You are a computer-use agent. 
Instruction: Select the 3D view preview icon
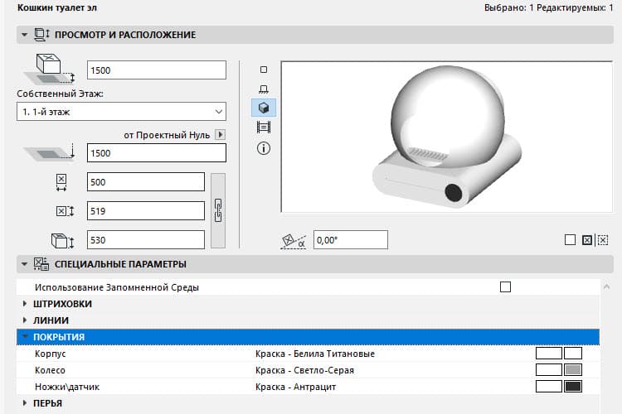(264, 108)
